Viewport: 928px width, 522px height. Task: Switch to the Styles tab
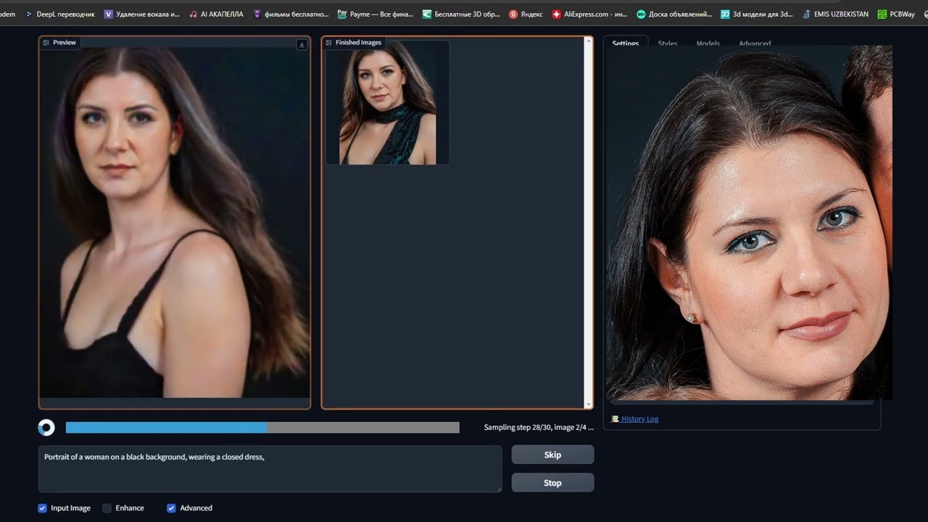(x=668, y=43)
